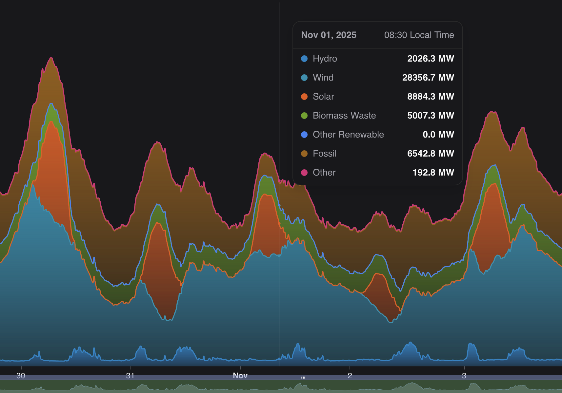This screenshot has width=562, height=393.
Task: Toggle the Wind series off via legend
Action: pos(323,78)
